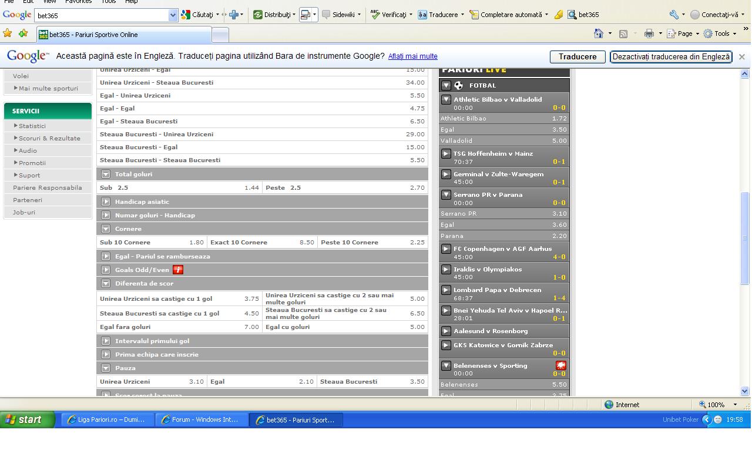
Task: Expand Intervalul primului gol section
Action: click(x=106, y=341)
